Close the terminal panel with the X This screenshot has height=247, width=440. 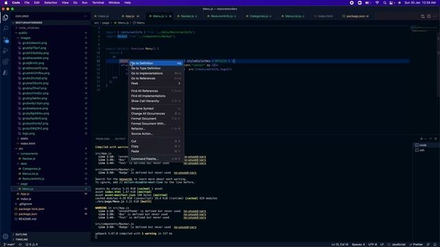(435, 139)
